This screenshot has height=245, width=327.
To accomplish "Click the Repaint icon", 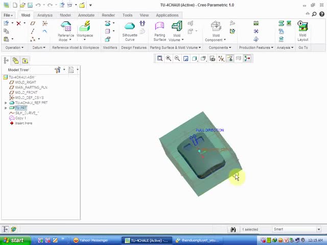I will tap(186, 59).
